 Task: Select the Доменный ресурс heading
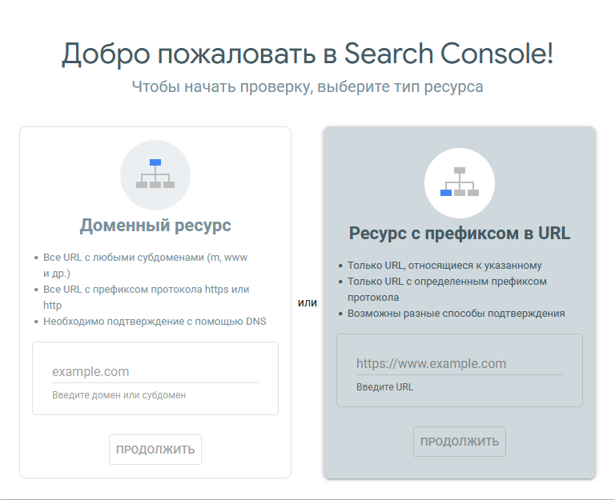(x=155, y=226)
